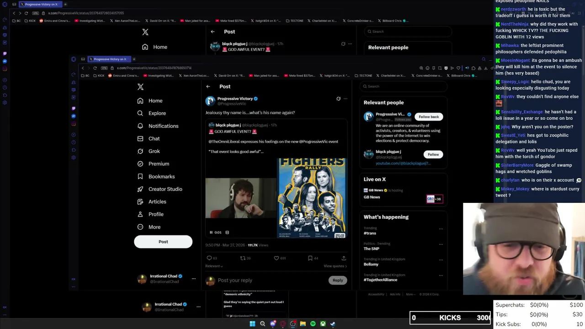Click the share icon on the post
Viewport: 585px width, 329px height.
click(x=344, y=258)
